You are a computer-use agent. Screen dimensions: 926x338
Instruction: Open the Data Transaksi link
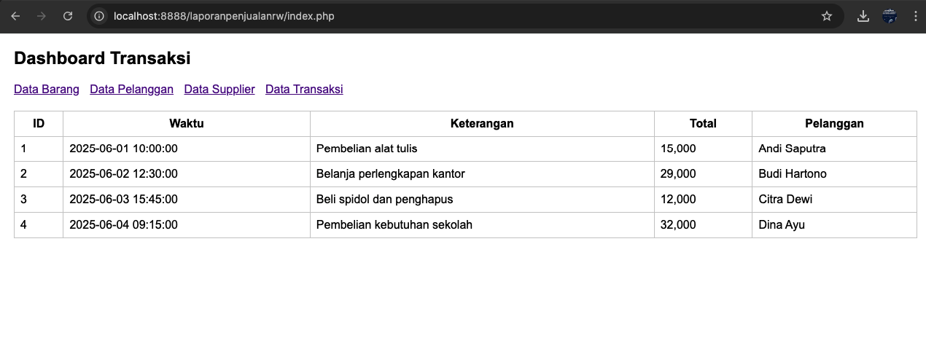tap(304, 89)
